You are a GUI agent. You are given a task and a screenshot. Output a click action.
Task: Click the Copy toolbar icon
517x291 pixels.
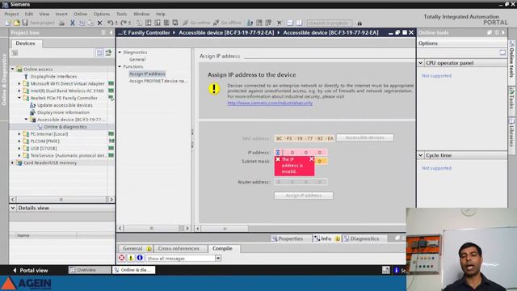(x=81, y=23)
